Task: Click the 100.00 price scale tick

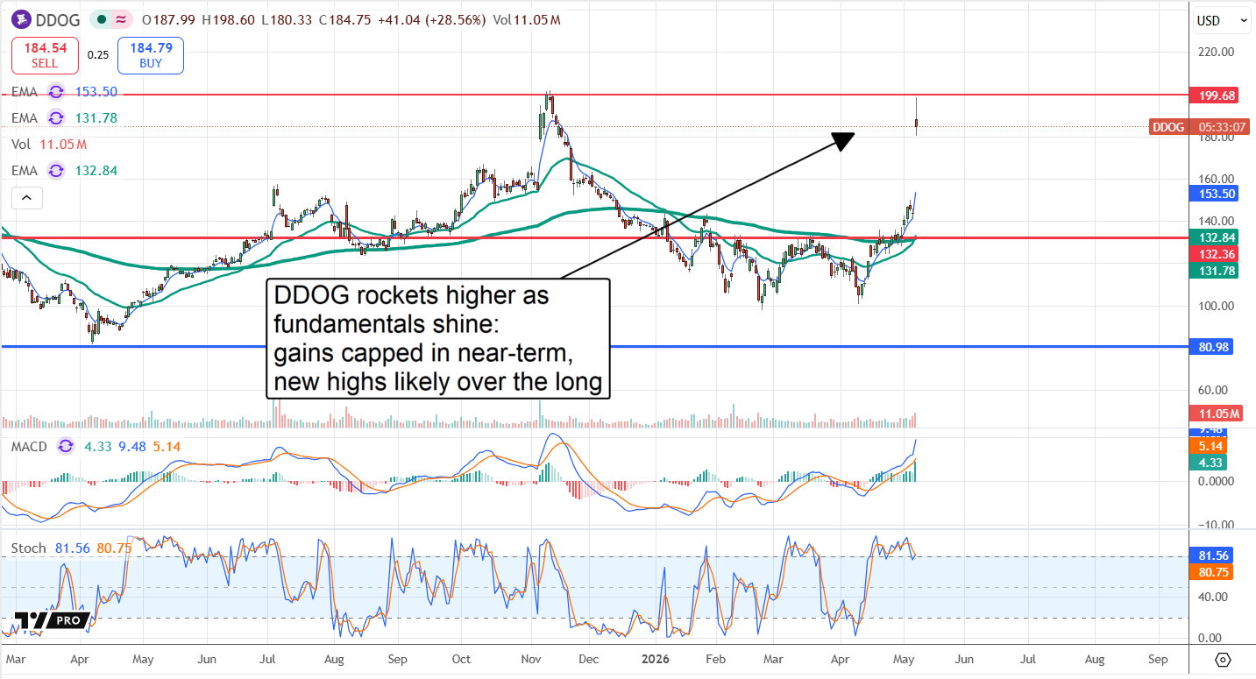Action: pyautogui.click(x=1216, y=306)
